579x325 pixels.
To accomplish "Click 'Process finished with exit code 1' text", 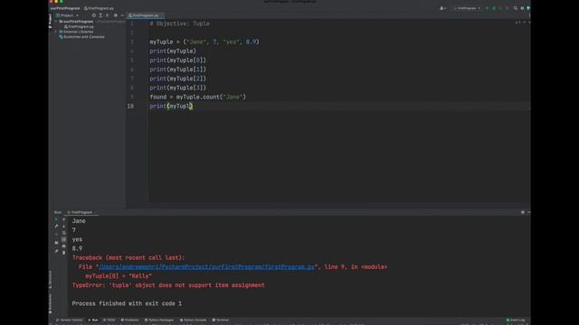I will [x=127, y=303].
